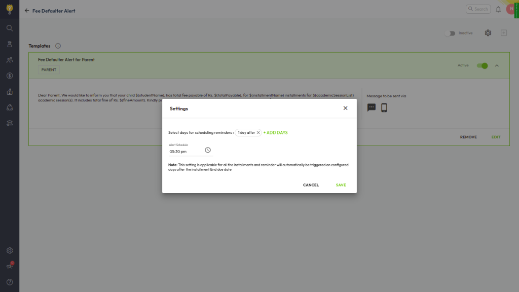Click the clock icon beside Alert Schedule
The image size is (519, 292).
(208, 150)
